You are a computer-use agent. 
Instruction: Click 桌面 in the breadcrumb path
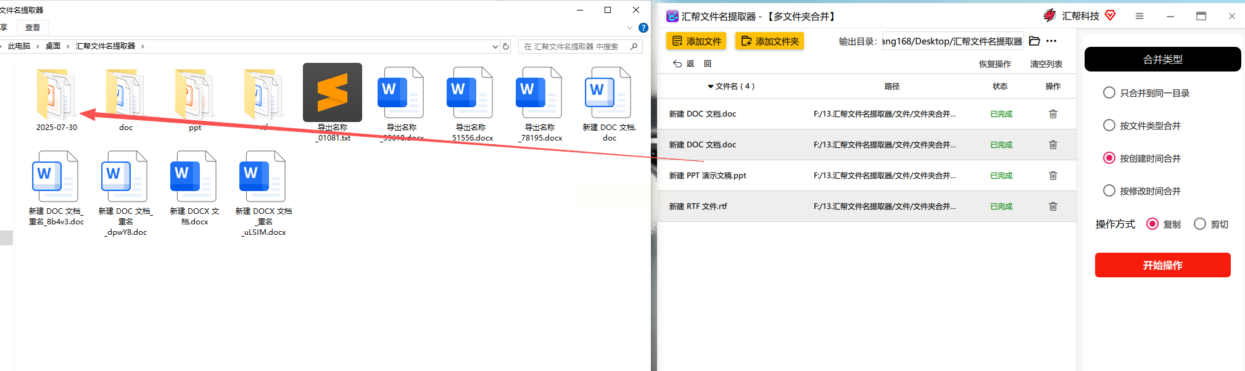coord(53,46)
